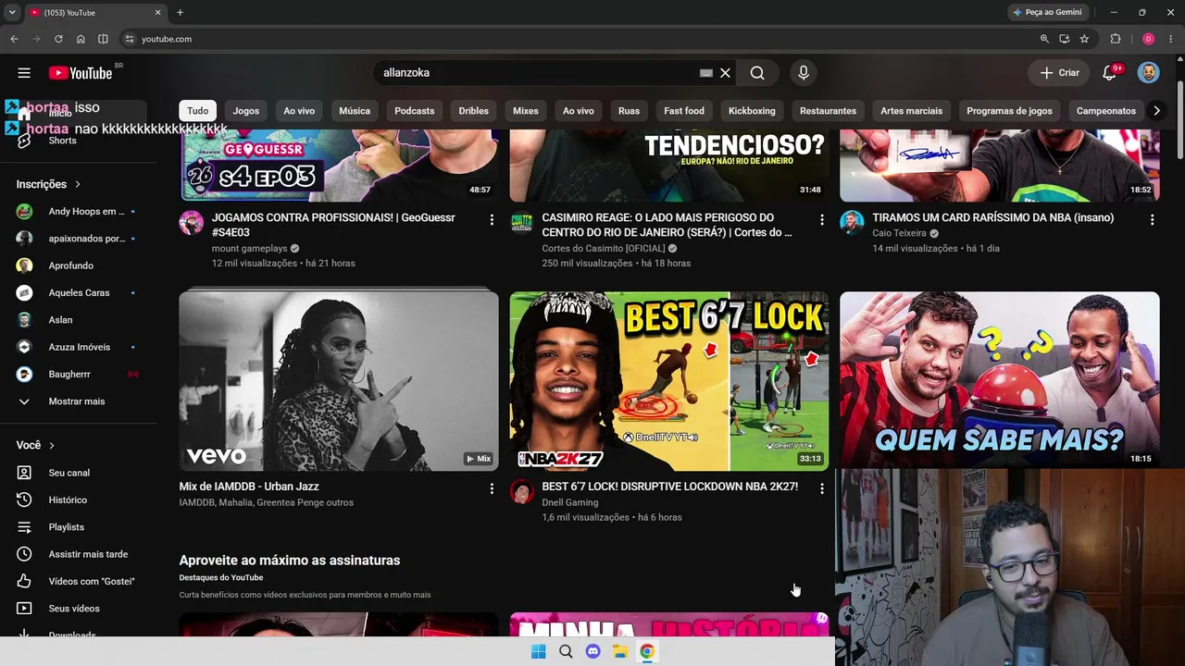Open the mount gameplays channel avatar

pos(192,223)
